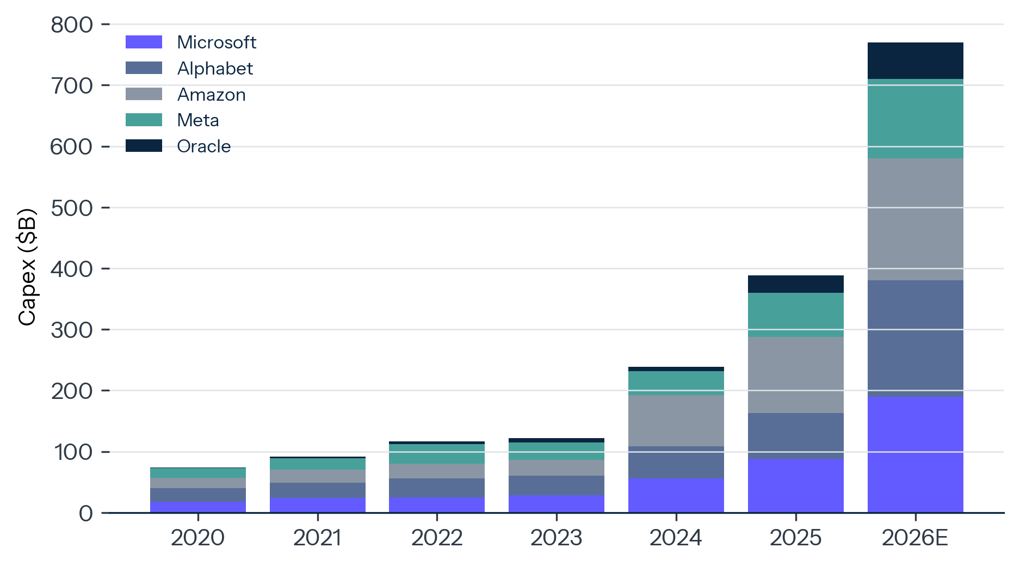
Task: Click the Microsoft segment of the 2024 bar
Action: [676, 496]
